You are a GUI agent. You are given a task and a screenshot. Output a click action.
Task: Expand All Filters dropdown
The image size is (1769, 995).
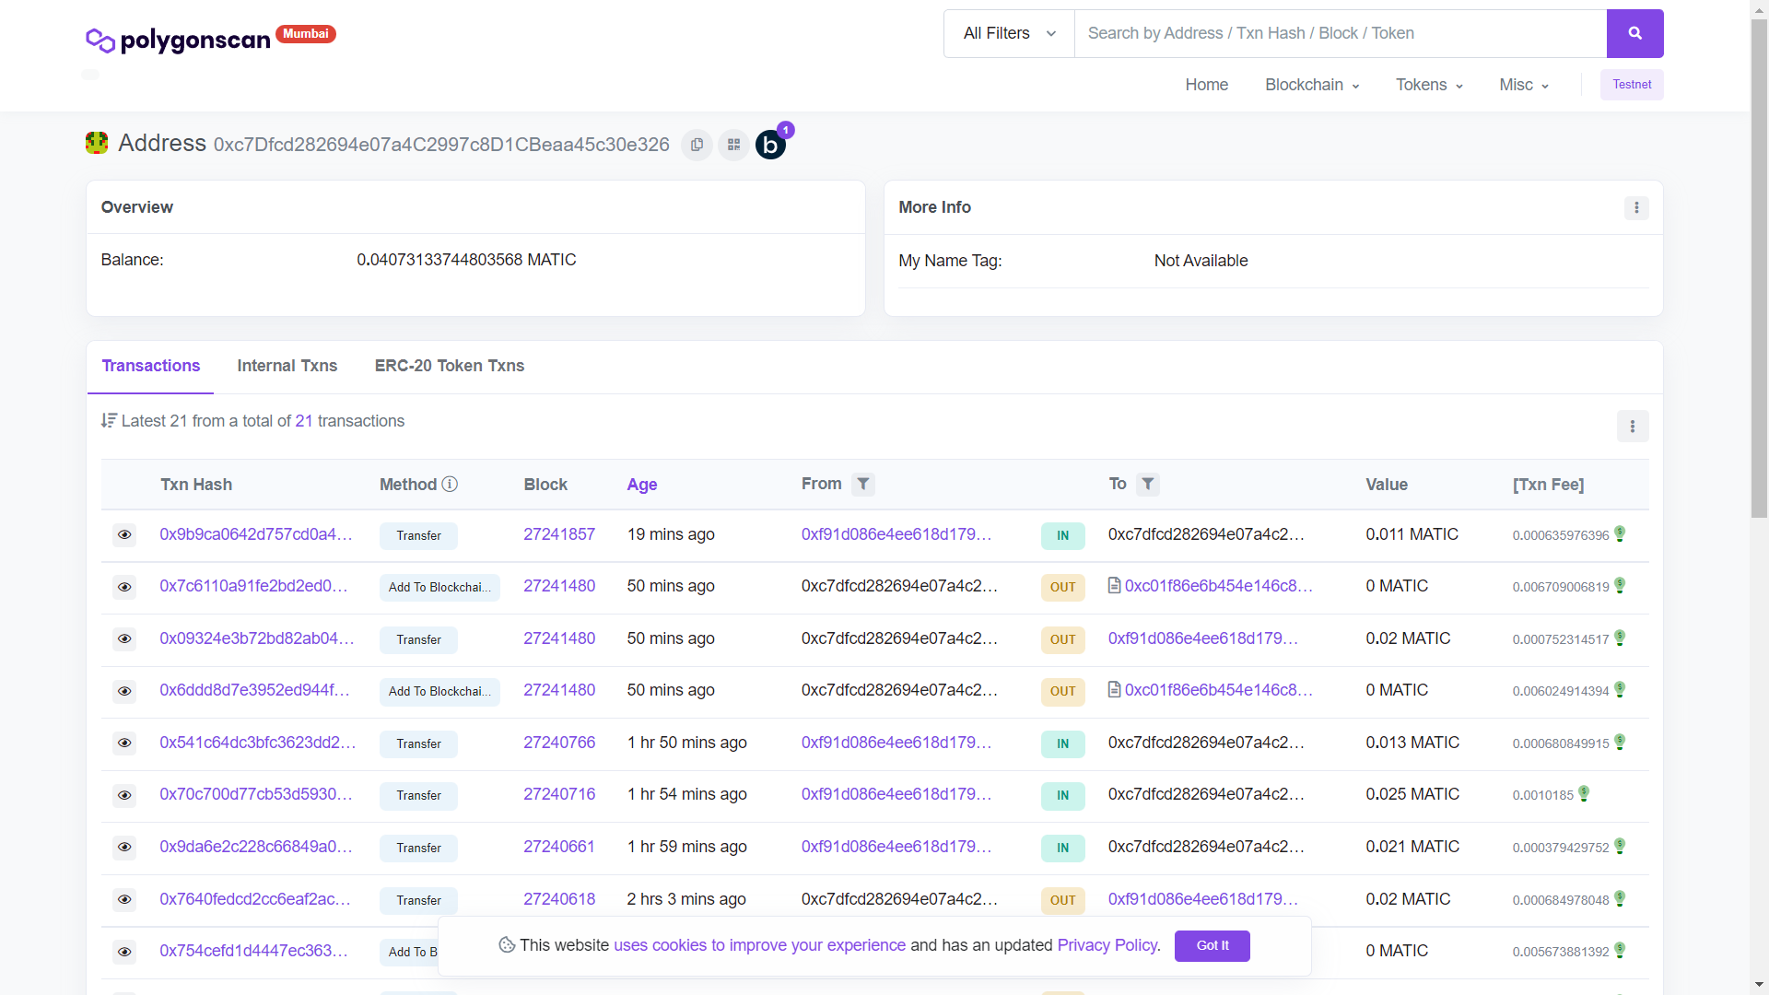(x=1009, y=33)
